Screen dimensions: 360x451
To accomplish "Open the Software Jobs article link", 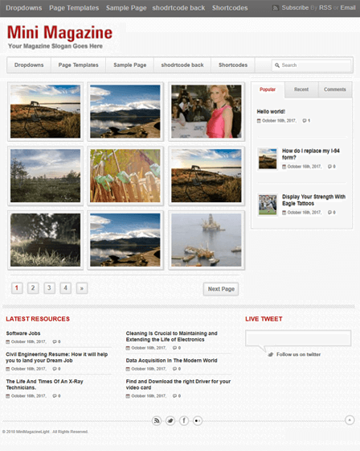I will 23,333.
